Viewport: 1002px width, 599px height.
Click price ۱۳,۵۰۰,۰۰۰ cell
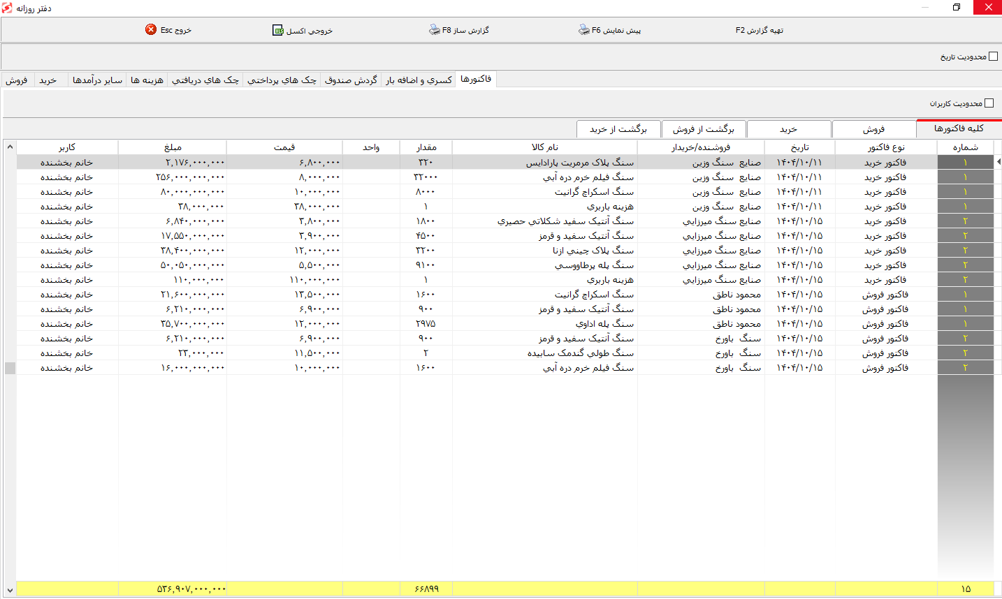284,295
